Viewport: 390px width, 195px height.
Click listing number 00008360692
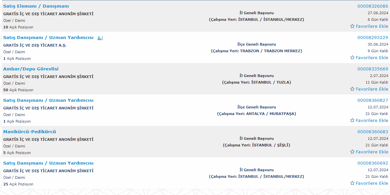click(x=372, y=163)
